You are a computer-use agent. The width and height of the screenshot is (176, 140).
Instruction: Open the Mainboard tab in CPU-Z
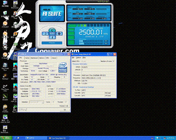tap(34, 58)
